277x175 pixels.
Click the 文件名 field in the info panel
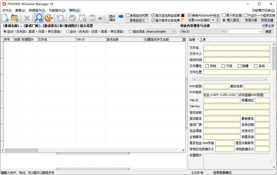[236, 48]
